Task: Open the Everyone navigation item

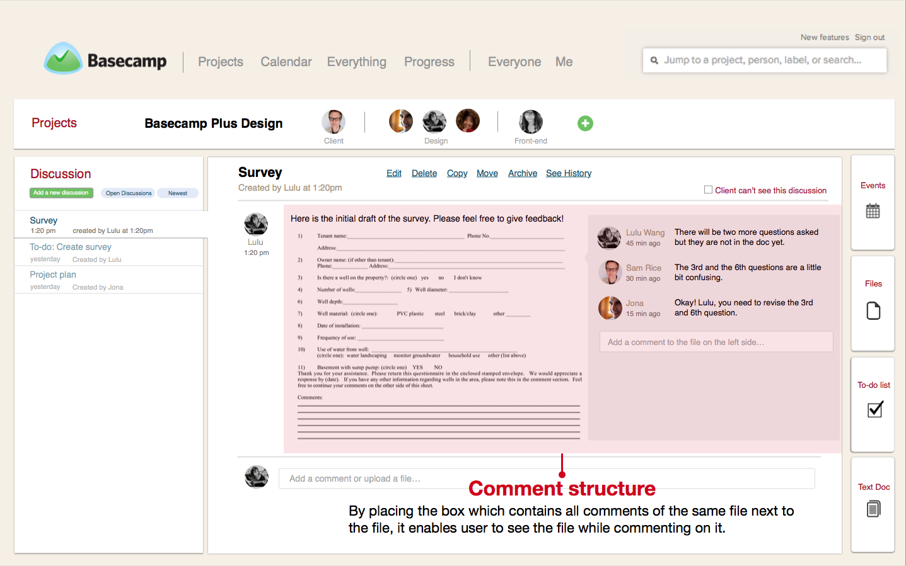Action: (x=514, y=62)
